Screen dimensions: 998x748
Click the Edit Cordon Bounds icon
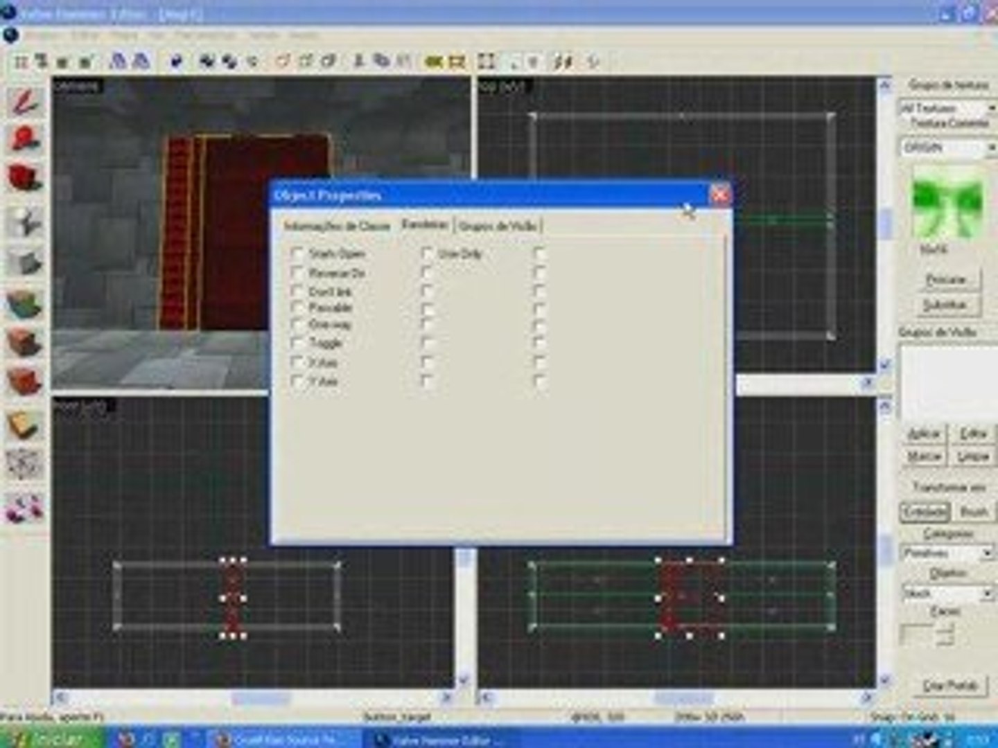457,62
